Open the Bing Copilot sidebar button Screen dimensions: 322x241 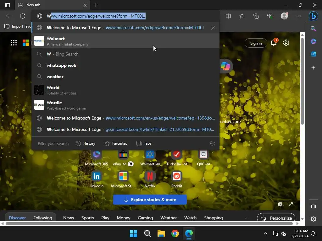314,16
